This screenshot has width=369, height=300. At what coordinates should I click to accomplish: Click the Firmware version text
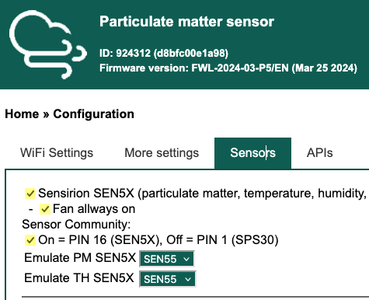coord(228,68)
